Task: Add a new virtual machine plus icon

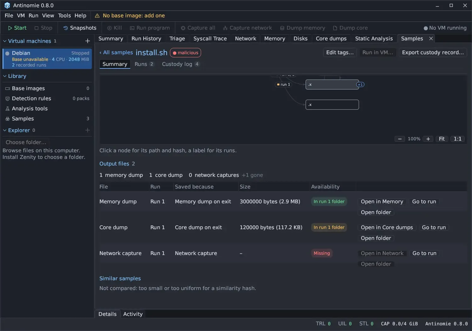Action: (x=87, y=41)
